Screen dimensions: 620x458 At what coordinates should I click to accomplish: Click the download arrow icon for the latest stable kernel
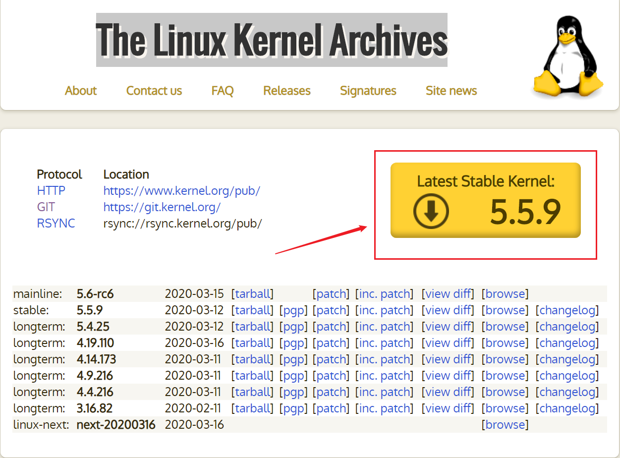tap(431, 212)
